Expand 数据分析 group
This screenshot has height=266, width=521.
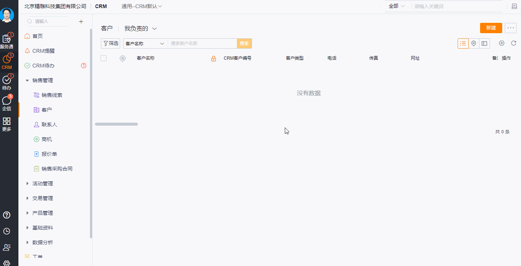click(x=27, y=242)
